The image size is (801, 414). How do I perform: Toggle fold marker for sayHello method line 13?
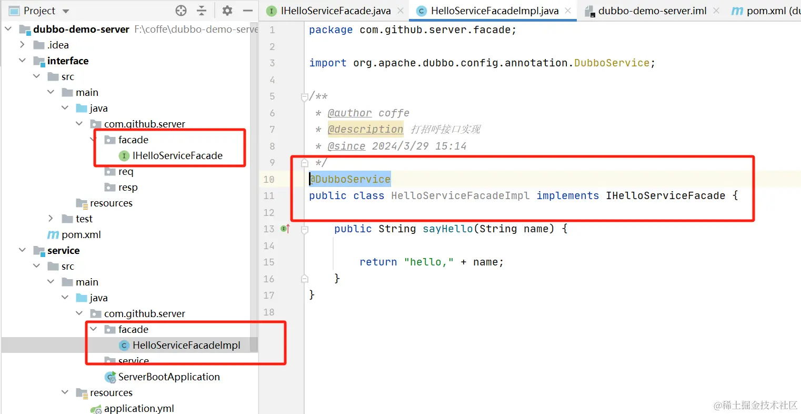304,229
